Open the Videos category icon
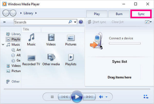The width and height of the screenshot is (154, 104). click(x=51, y=37)
